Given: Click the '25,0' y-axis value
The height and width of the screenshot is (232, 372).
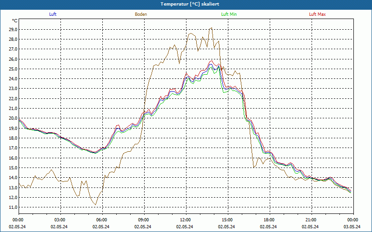Looking at the screenshot, I should [13, 69].
